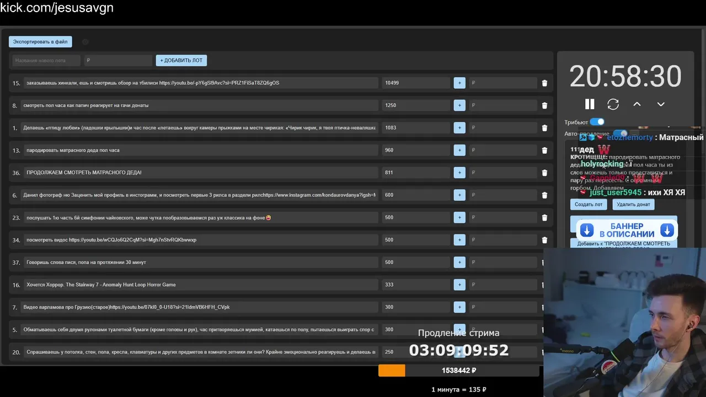The height and width of the screenshot is (397, 706).
Task: Click plus button for the 333 Хочется Хоррор lot
Action: click(x=459, y=285)
